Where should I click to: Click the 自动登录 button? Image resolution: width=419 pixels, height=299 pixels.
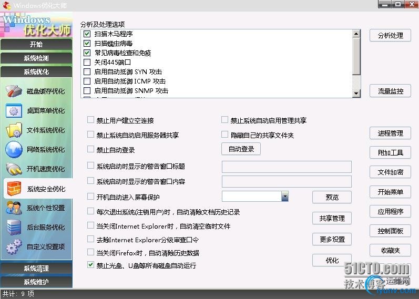(x=241, y=149)
